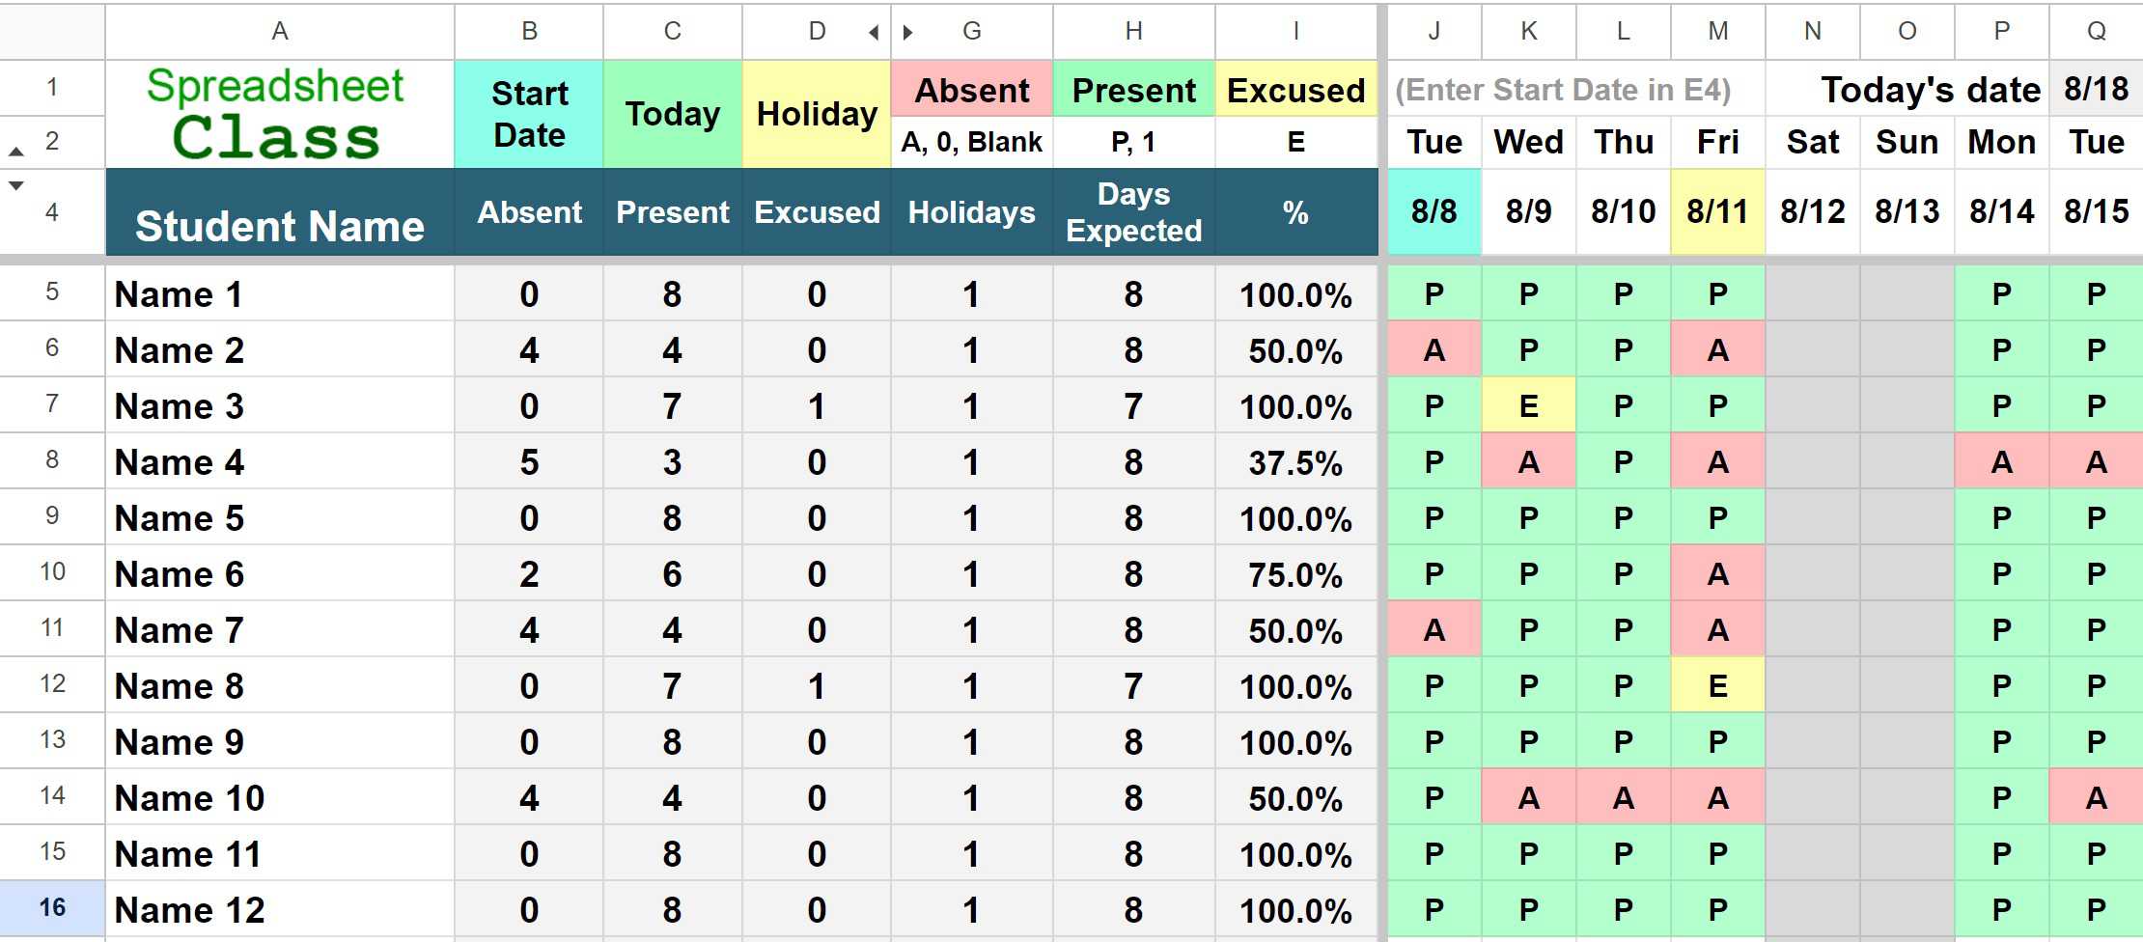Click the yellow 8/11 holiday date cell

[1718, 211]
